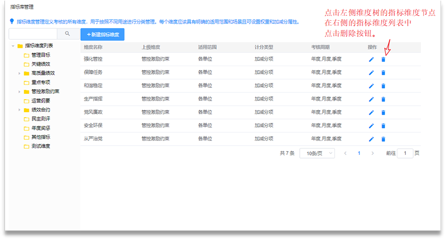Viewport: 446px width, 240px height.
Task: Open the 10条/页 page size dropdown
Action: (317, 153)
